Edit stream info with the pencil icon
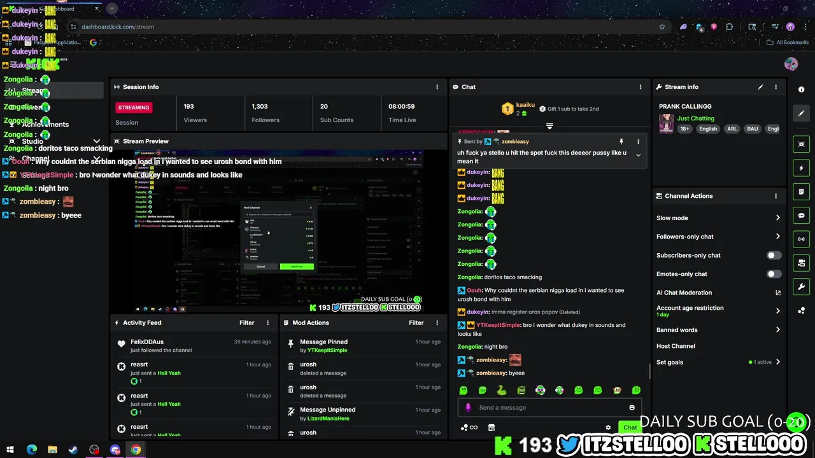 (x=760, y=87)
